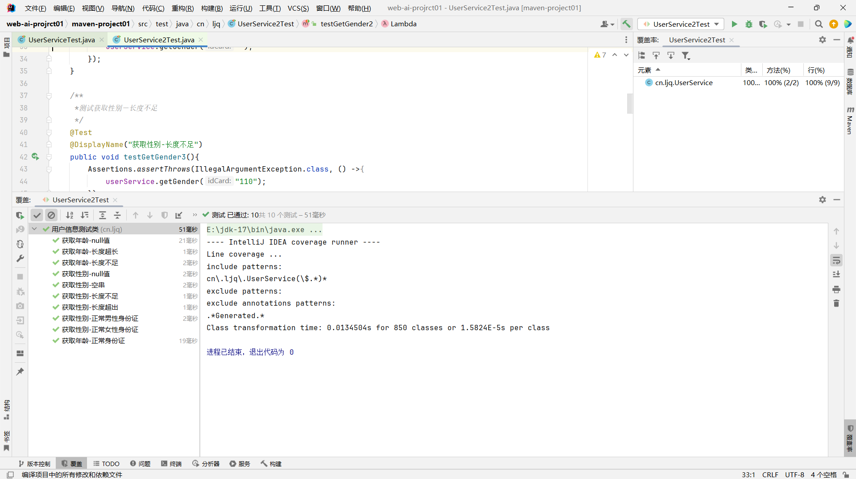Open the editor tabs more options menu
Image resolution: width=856 pixels, height=479 pixels.
[626, 40]
